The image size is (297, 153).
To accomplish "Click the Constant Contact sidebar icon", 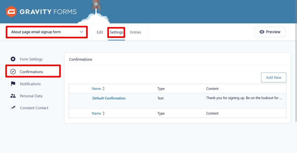I will pyautogui.click(x=13, y=108).
